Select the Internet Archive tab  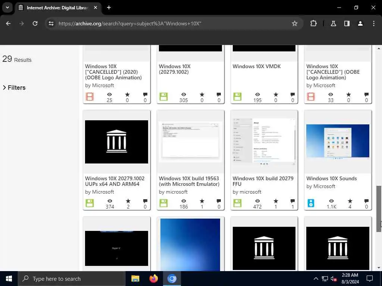[x=57, y=7]
